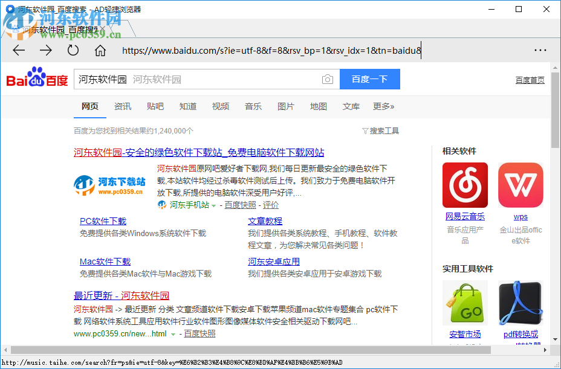
Task: Open the 安智市场 shopping bag icon
Action: [x=465, y=303]
